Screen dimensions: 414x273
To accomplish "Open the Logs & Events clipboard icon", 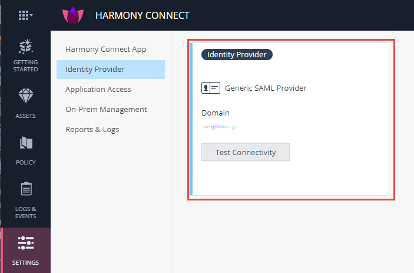I will (25, 189).
